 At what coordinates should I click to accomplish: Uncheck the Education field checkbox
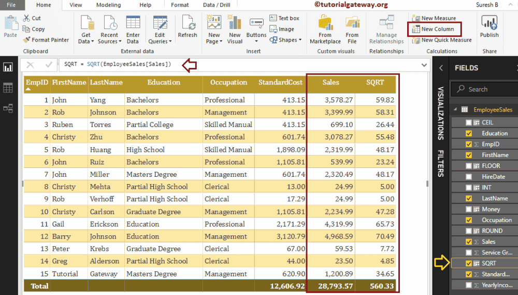coord(469,133)
